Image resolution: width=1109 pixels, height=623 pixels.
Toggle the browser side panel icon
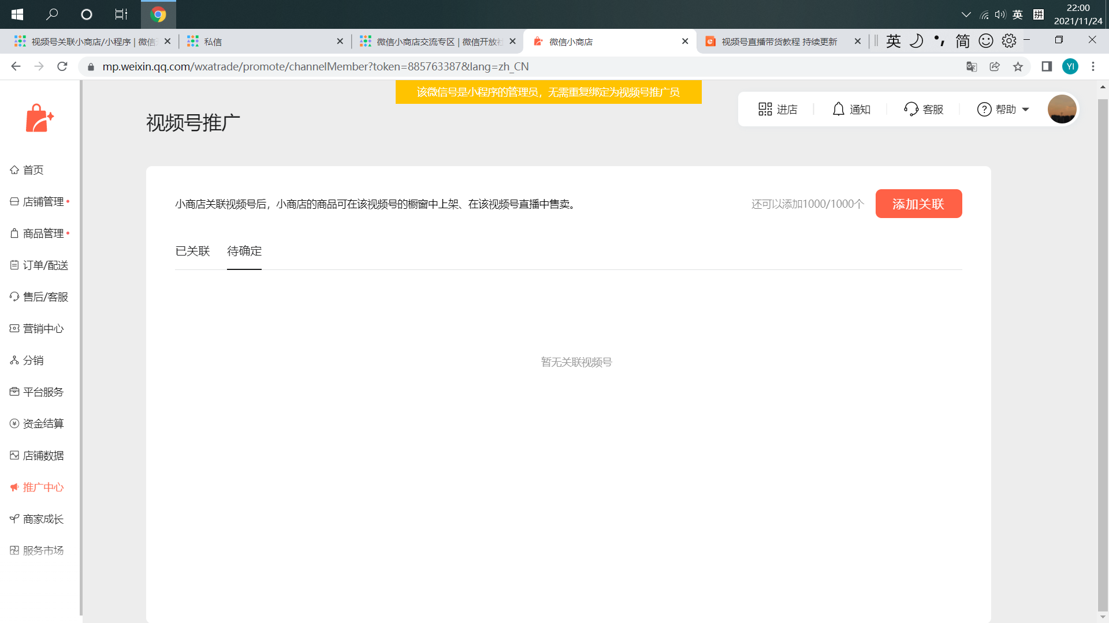[x=1047, y=67]
